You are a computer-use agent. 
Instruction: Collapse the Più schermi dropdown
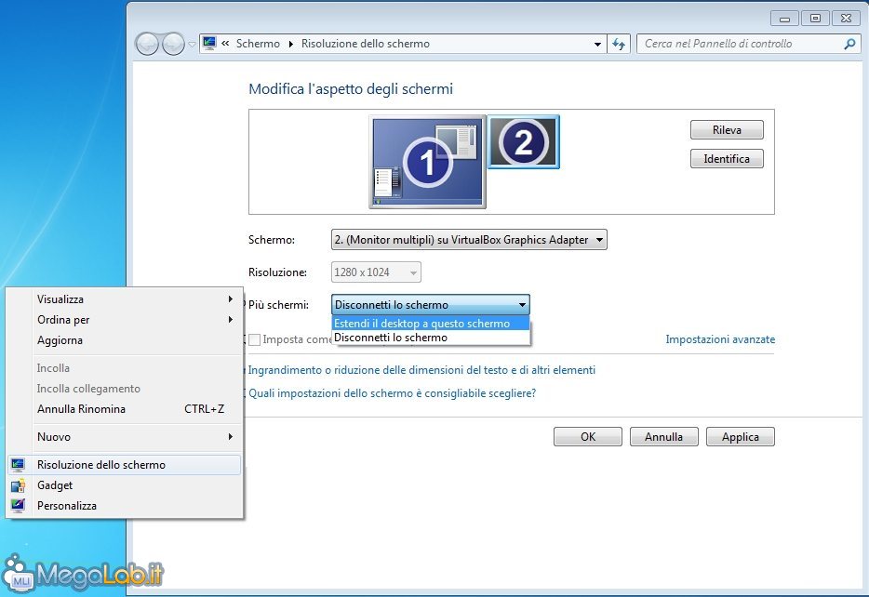[431, 305]
